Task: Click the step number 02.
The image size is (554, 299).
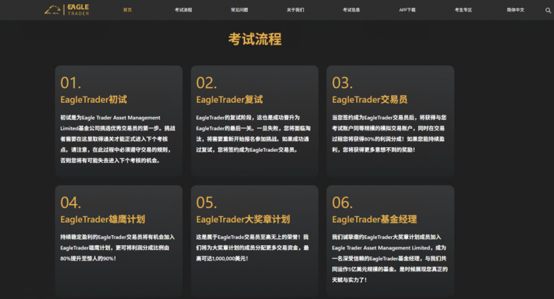Action: 206,83
